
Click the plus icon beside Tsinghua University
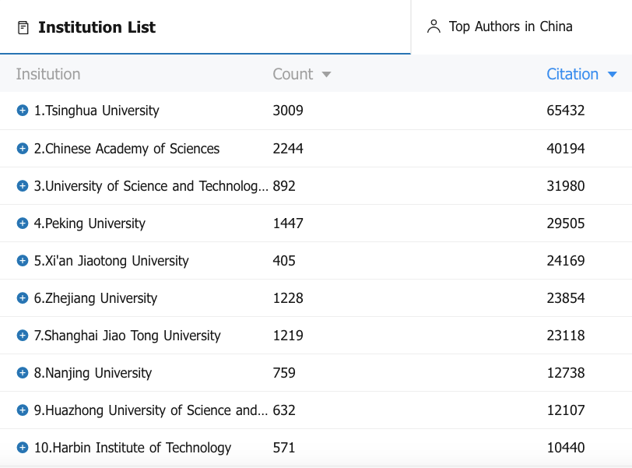[x=23, y=111]
